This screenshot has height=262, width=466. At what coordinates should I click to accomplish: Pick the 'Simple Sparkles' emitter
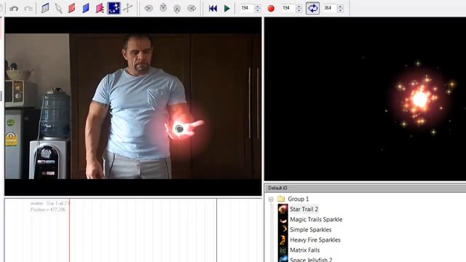[x=311, y=230]
